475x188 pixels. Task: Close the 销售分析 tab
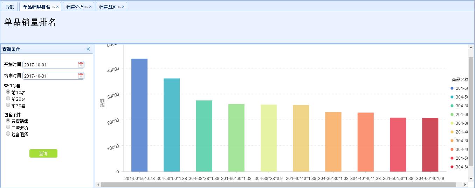pos(90,7)
